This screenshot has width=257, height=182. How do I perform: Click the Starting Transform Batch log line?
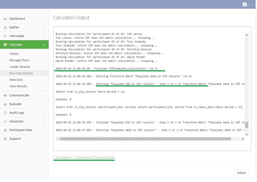(x=124, y=76)
